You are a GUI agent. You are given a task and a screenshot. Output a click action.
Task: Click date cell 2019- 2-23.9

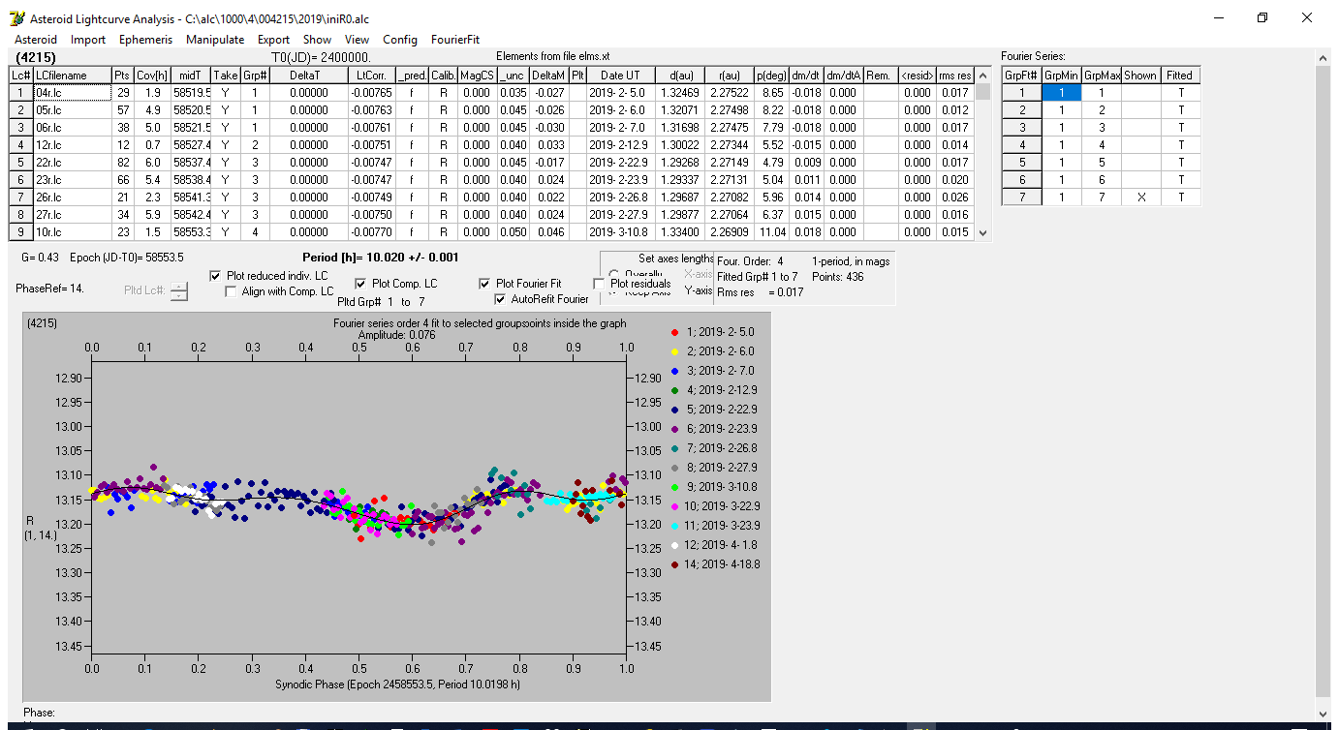(619, 179)
